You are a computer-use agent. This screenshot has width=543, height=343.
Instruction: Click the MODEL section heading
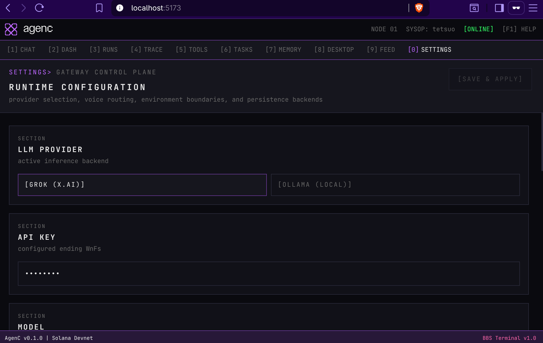click(31, 327)
